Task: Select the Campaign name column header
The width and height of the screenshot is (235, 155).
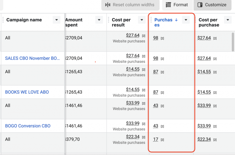Action: point(24,20)
